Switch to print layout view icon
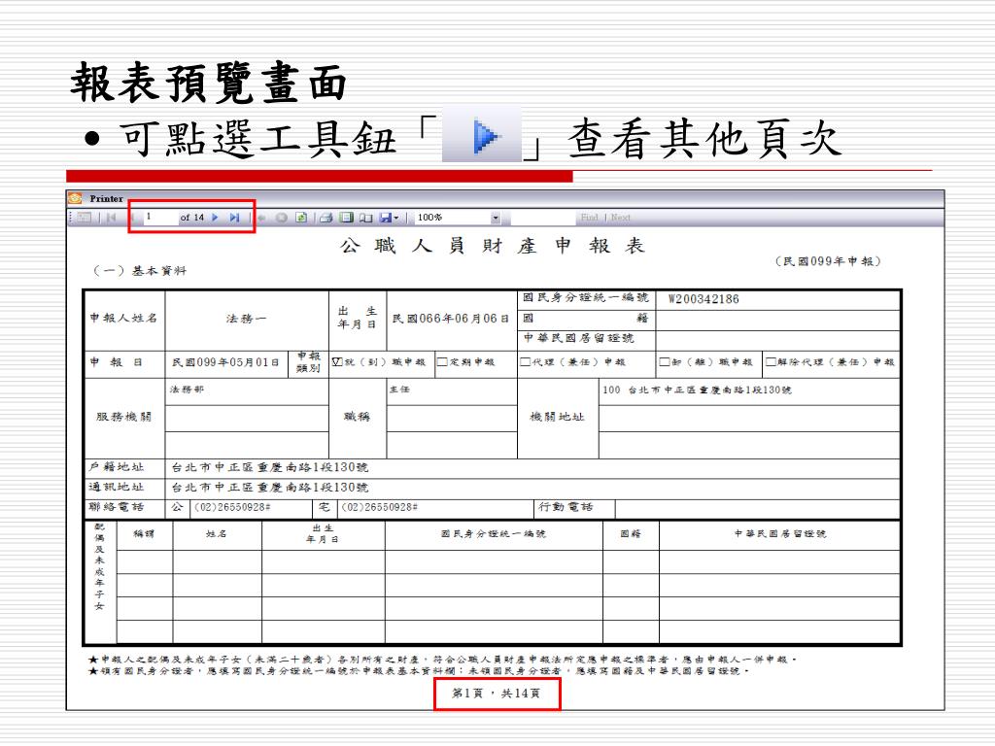 point(346,218)
